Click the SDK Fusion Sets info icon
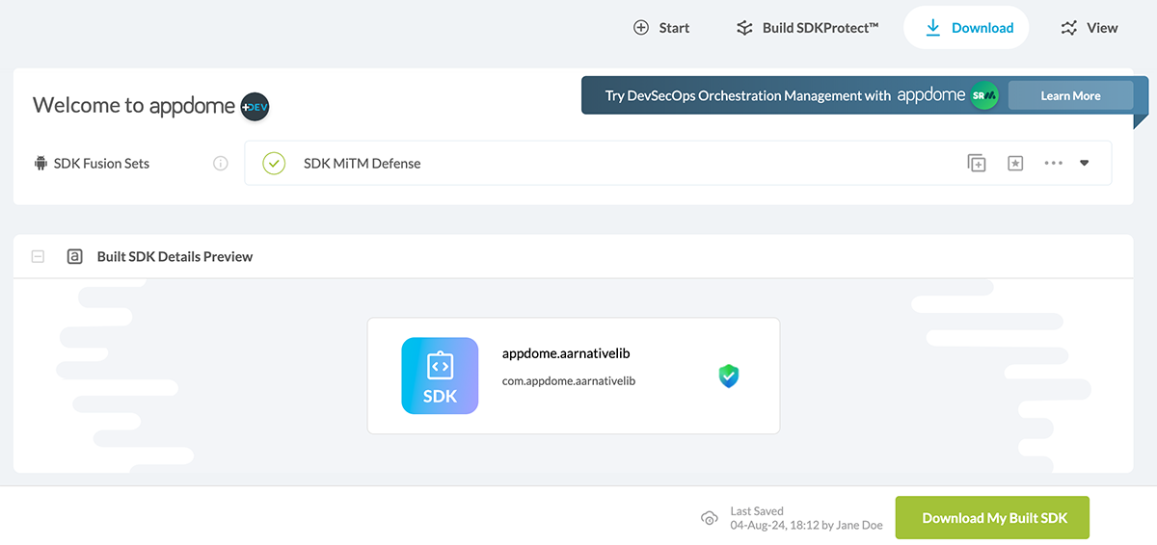The width and height of the screenshot is (1157, 545). pos(221,164)
